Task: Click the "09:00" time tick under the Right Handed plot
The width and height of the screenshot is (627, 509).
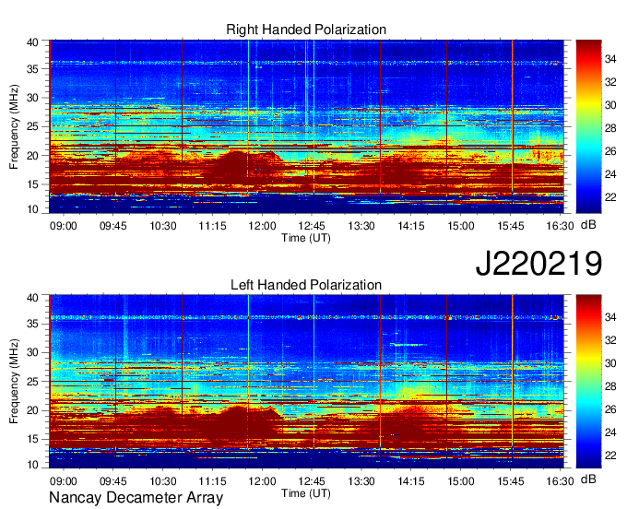Action: pyautogui.click(x=64, y=226)
